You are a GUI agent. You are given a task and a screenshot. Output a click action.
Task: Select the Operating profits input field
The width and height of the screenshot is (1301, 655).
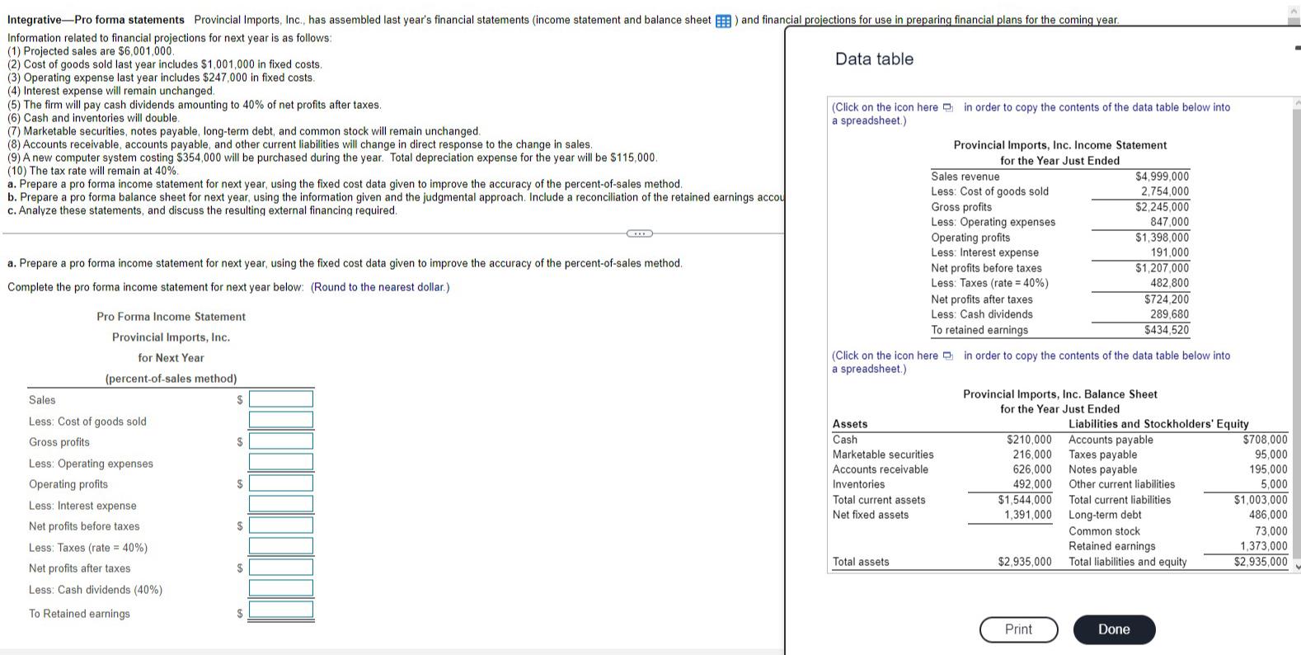(x=281, y=483)
